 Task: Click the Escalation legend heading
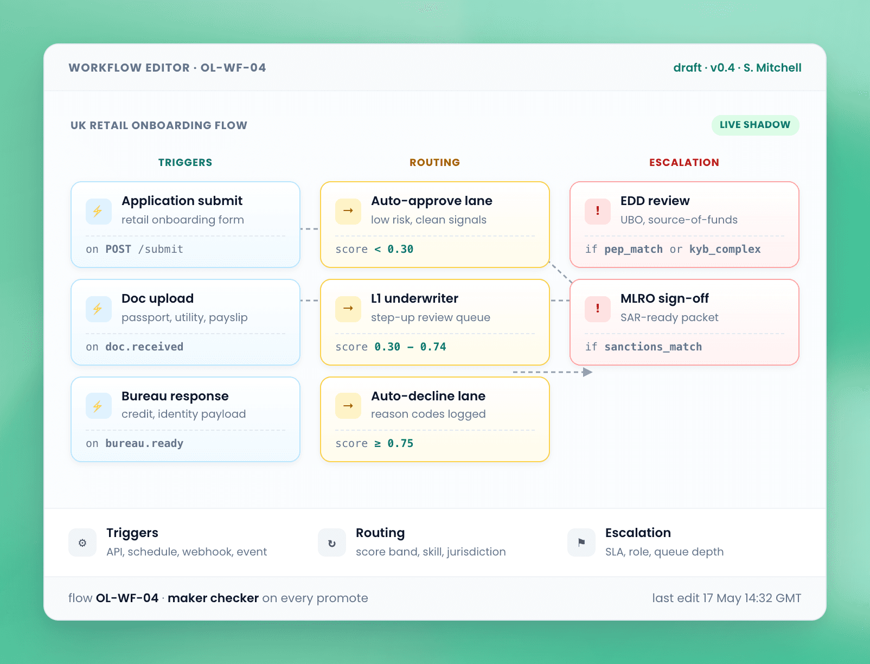pos(638,533)
